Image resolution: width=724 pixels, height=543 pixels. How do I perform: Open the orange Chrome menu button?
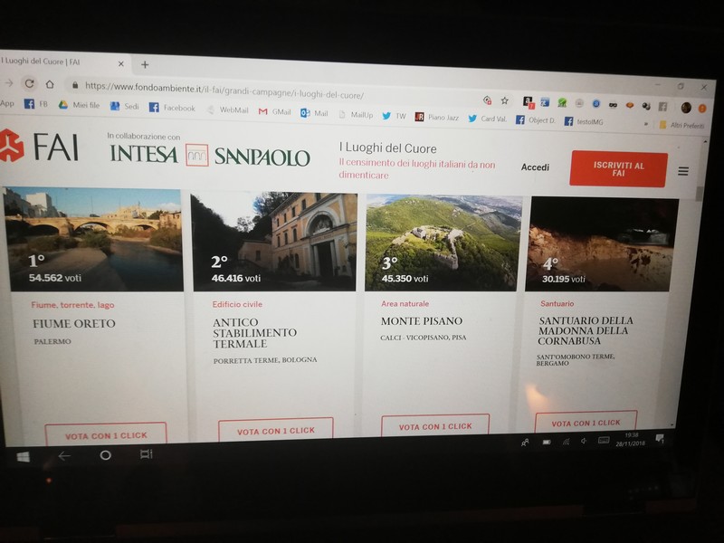pyautogui.click(x=702, y=109)
